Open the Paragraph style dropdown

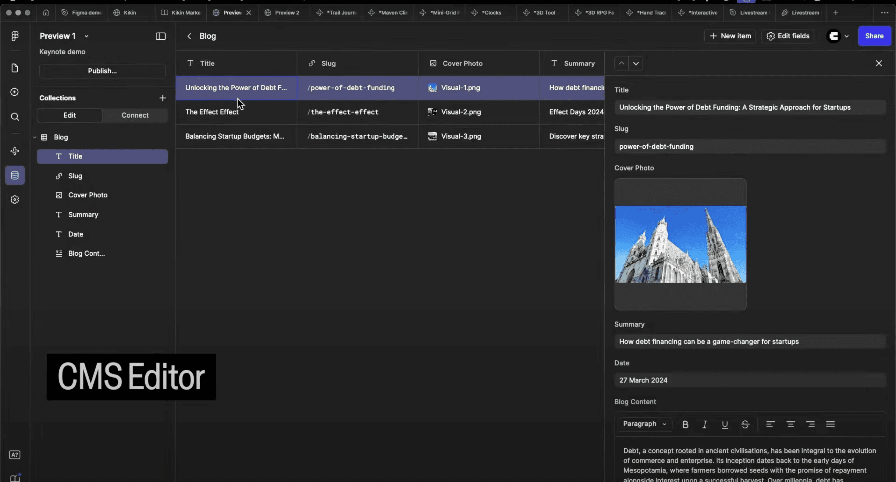[x=645, y=424]
